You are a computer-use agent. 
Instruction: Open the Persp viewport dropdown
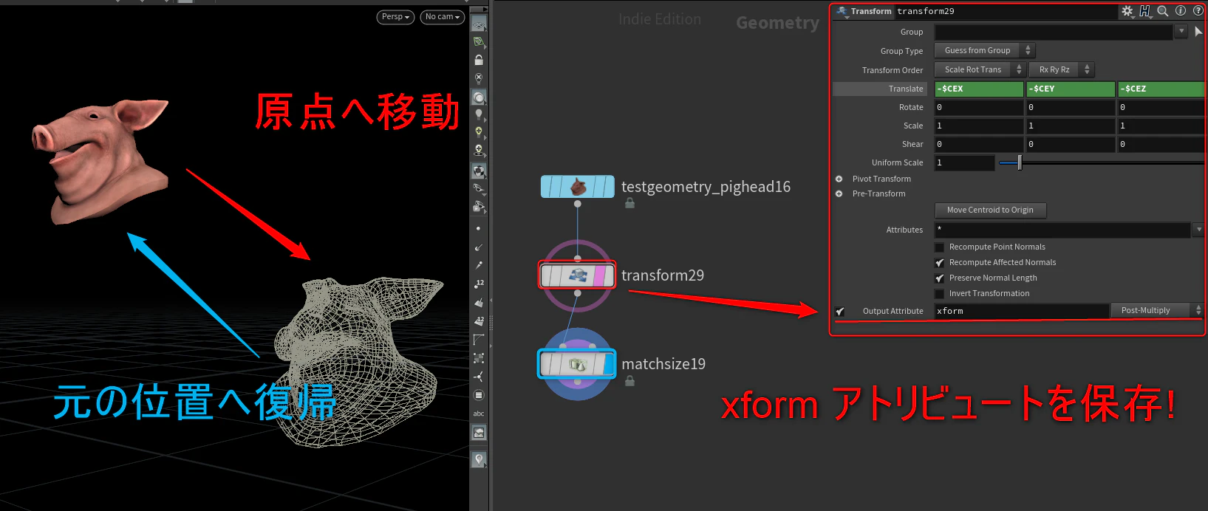click(395, 16)
